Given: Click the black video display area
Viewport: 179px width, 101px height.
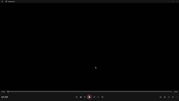Looking at the screenshot, I should (89, 46).
